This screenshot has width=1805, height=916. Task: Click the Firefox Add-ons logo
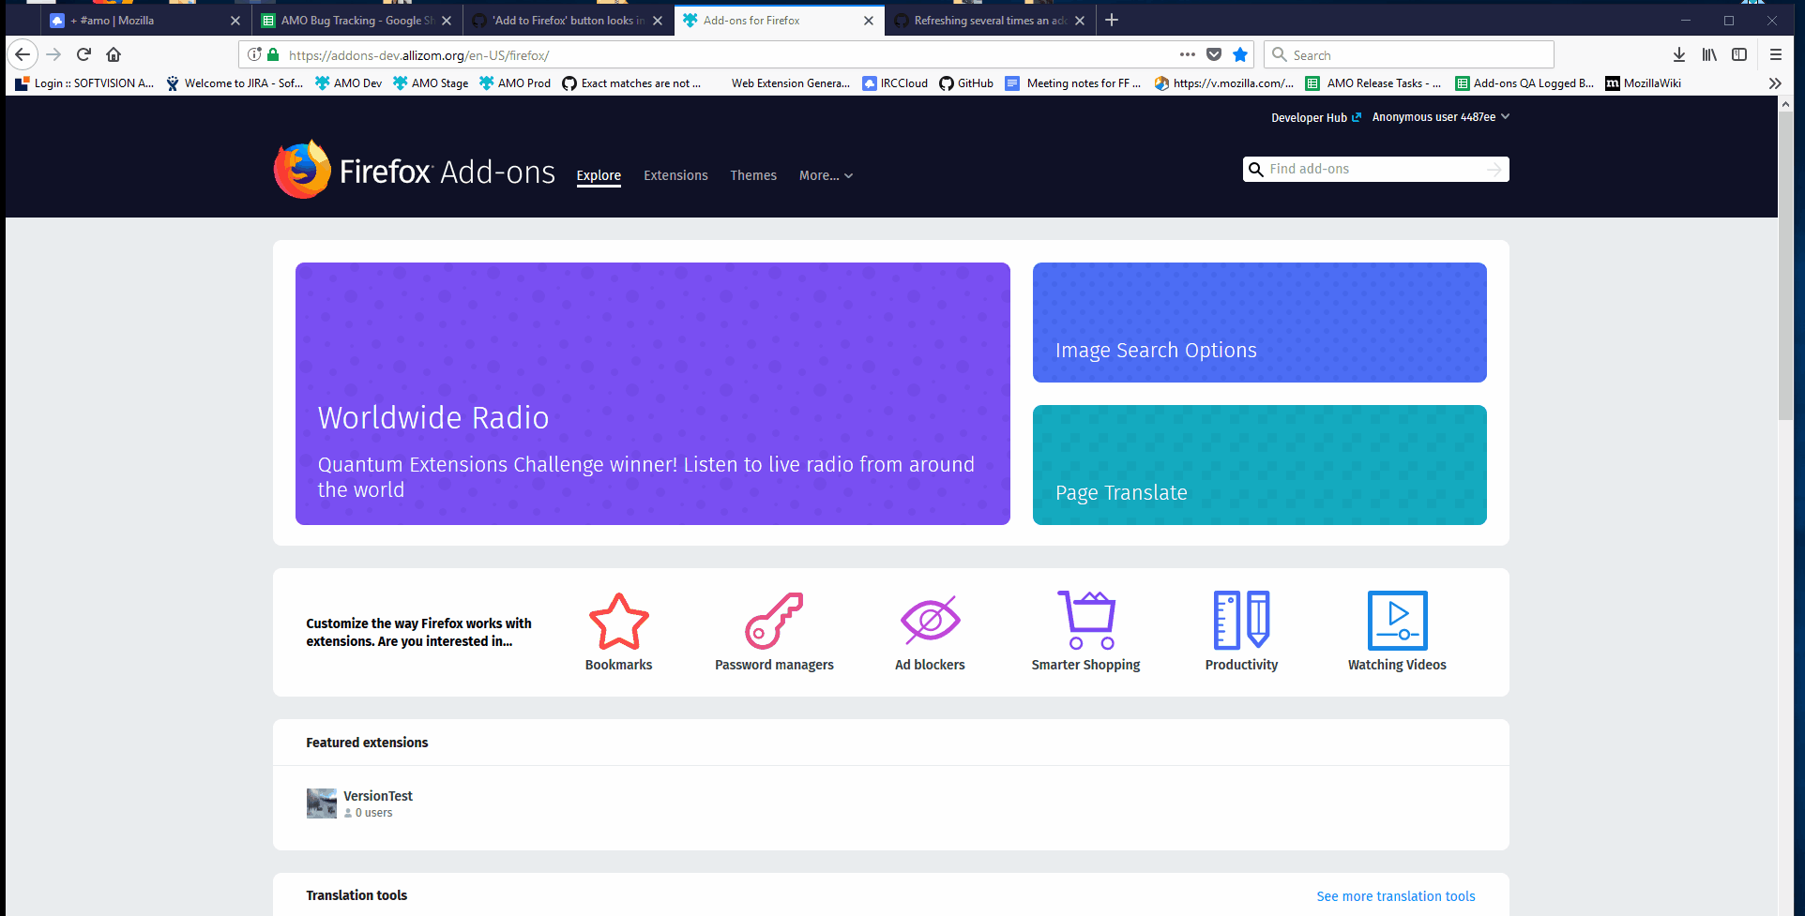414,170
